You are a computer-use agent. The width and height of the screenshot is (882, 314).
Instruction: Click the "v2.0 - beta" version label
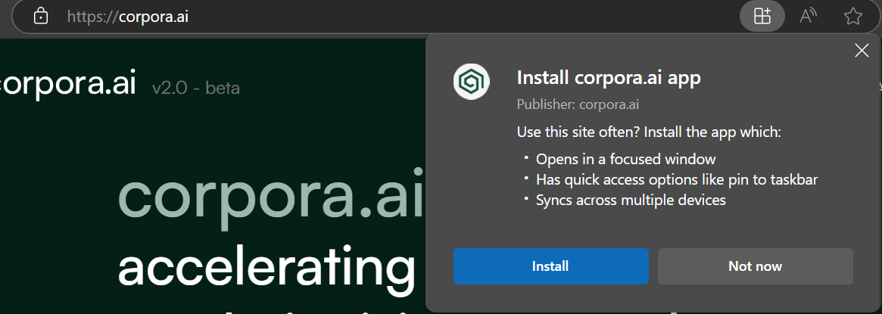[196, 88]
